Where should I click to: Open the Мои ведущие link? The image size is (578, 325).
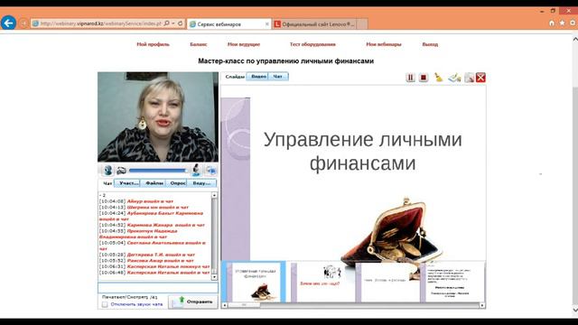pyautogui.click(x=244, y=44)
